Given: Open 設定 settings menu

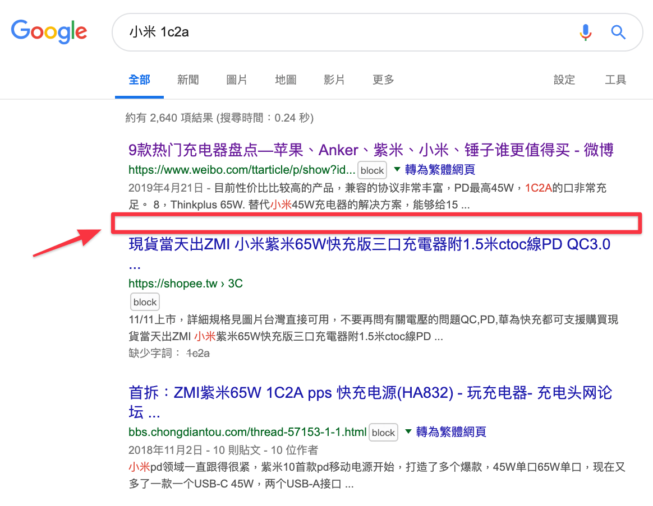Looking at the screenshot, I should pyautogui.click(x=564, y=80).
